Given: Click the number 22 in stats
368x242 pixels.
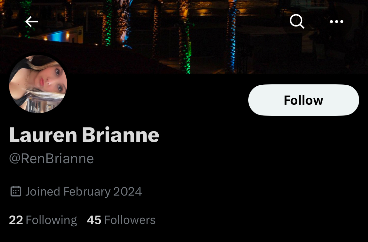Looking at the screenshot, I should [x=16, y=220].
